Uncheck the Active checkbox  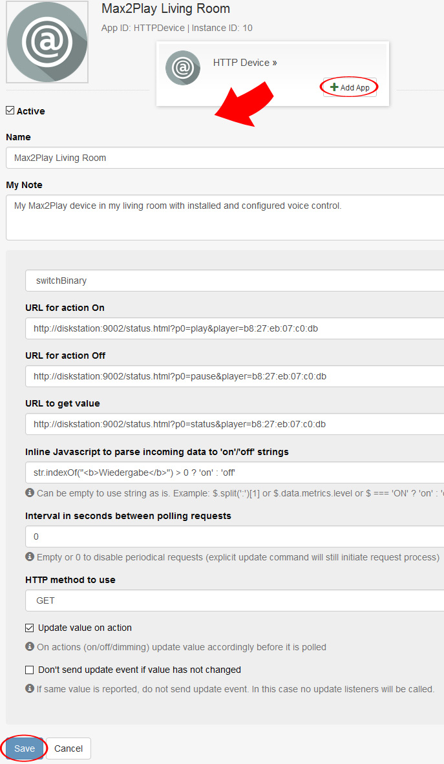[10, 111]
